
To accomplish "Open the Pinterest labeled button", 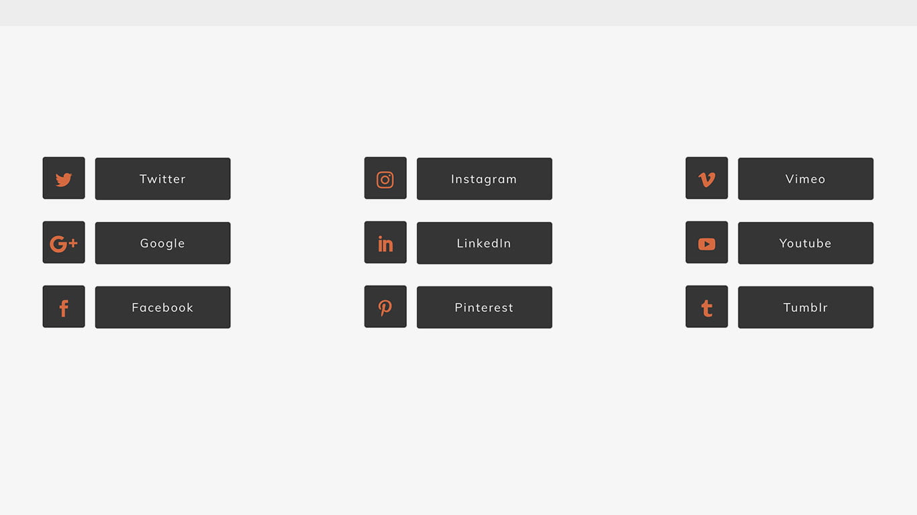I will pyautogui.click(x=484, y=308).
